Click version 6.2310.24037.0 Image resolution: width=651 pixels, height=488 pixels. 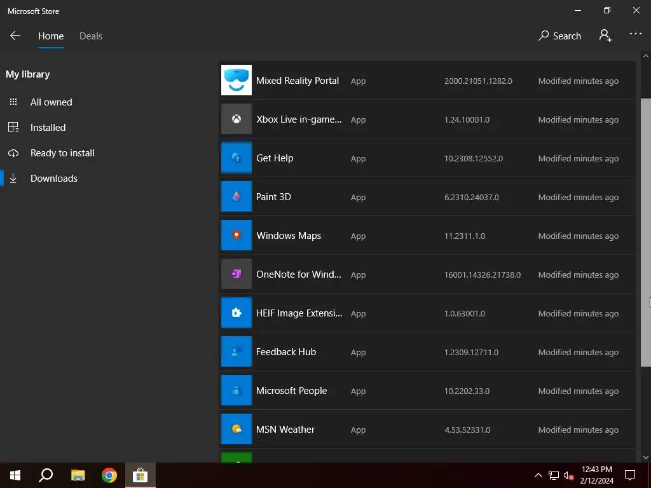coord(472,197)
